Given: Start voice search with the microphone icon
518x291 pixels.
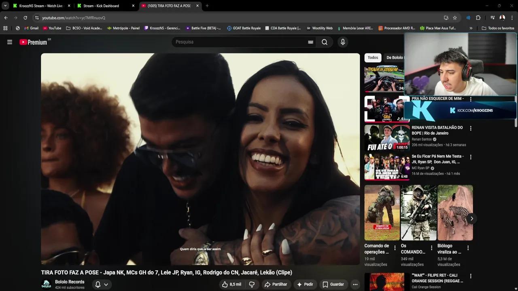Looking at the screenshot, I should pyautogui.click(x=342, y=42).
